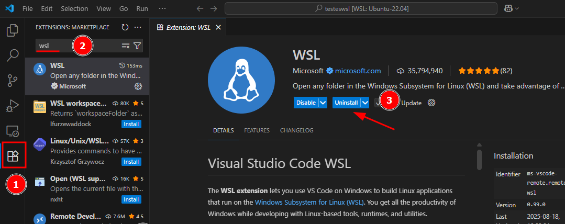The height and width of the screenshot is (224, 565).
Task: Close the Extension: WSL tab
Action: click(218, 28)
